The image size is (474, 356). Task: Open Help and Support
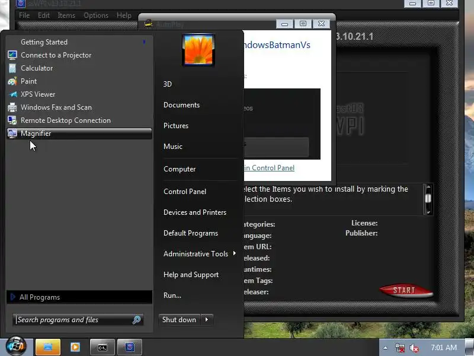[x=191, y=275]
